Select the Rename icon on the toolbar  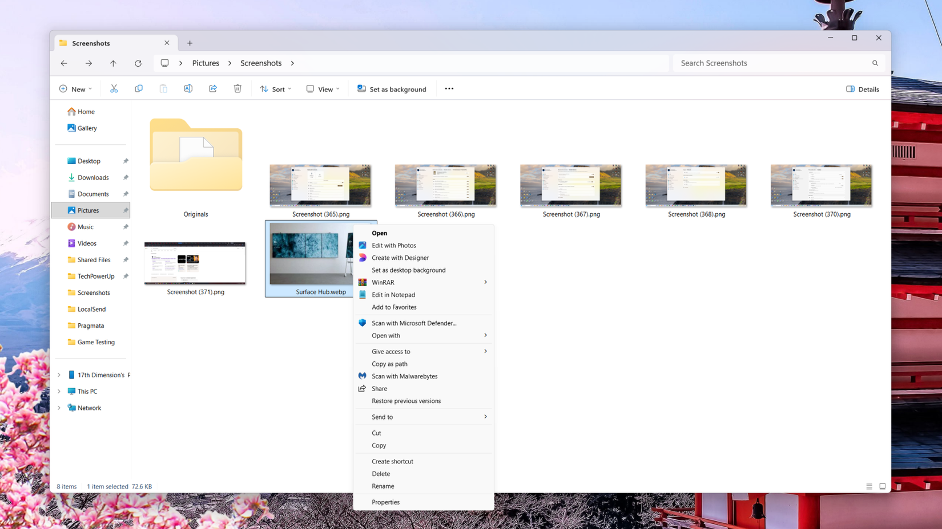point(188,88)
